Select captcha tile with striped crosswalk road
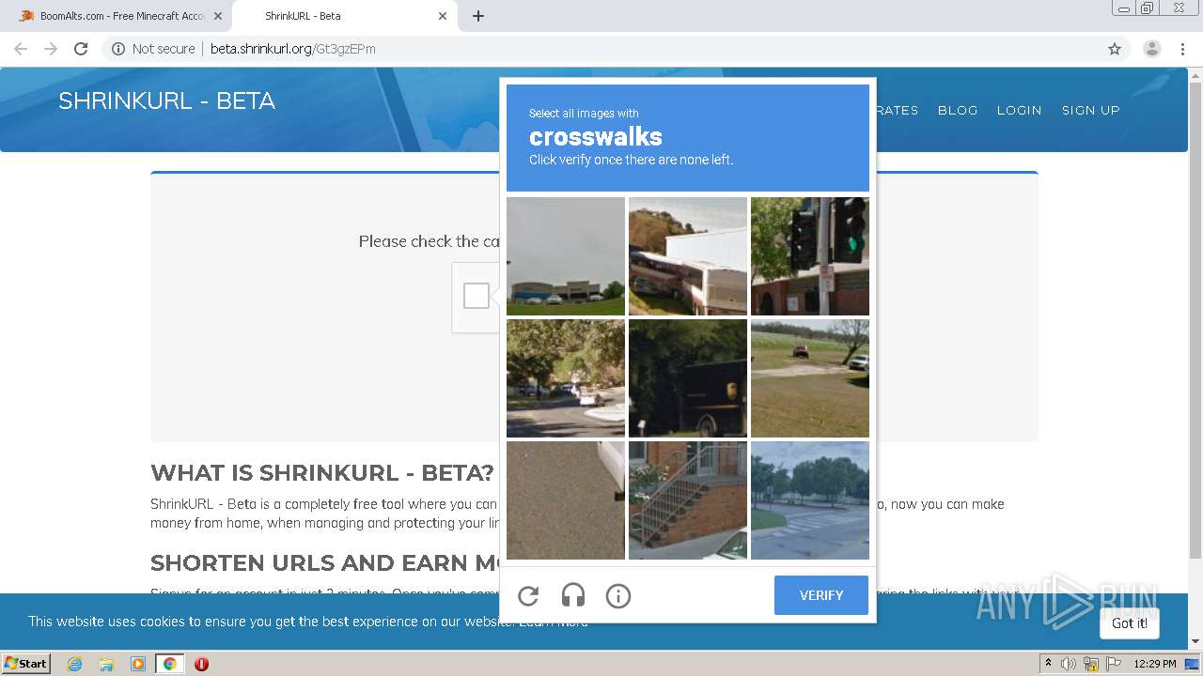This screenshot has height=676, width=1203. click(810, 500)
